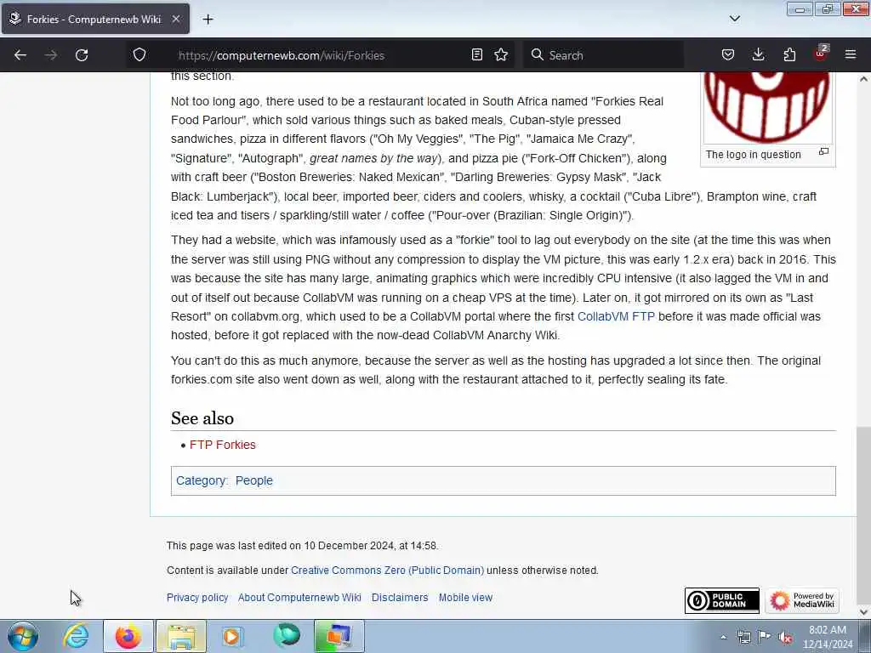This screenshot has height=653, width=871.
Task: Open the Windows Start menu
Action: [x=22, y=636]
